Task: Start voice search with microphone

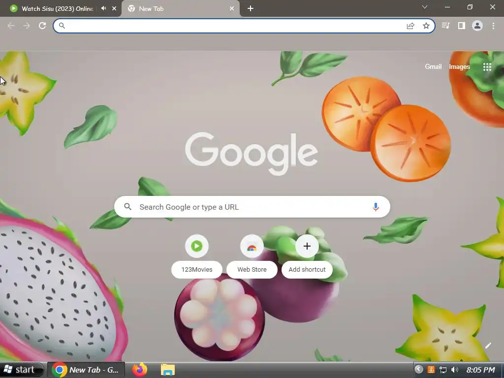Action: pyautogui.click(x=376, y=207)
